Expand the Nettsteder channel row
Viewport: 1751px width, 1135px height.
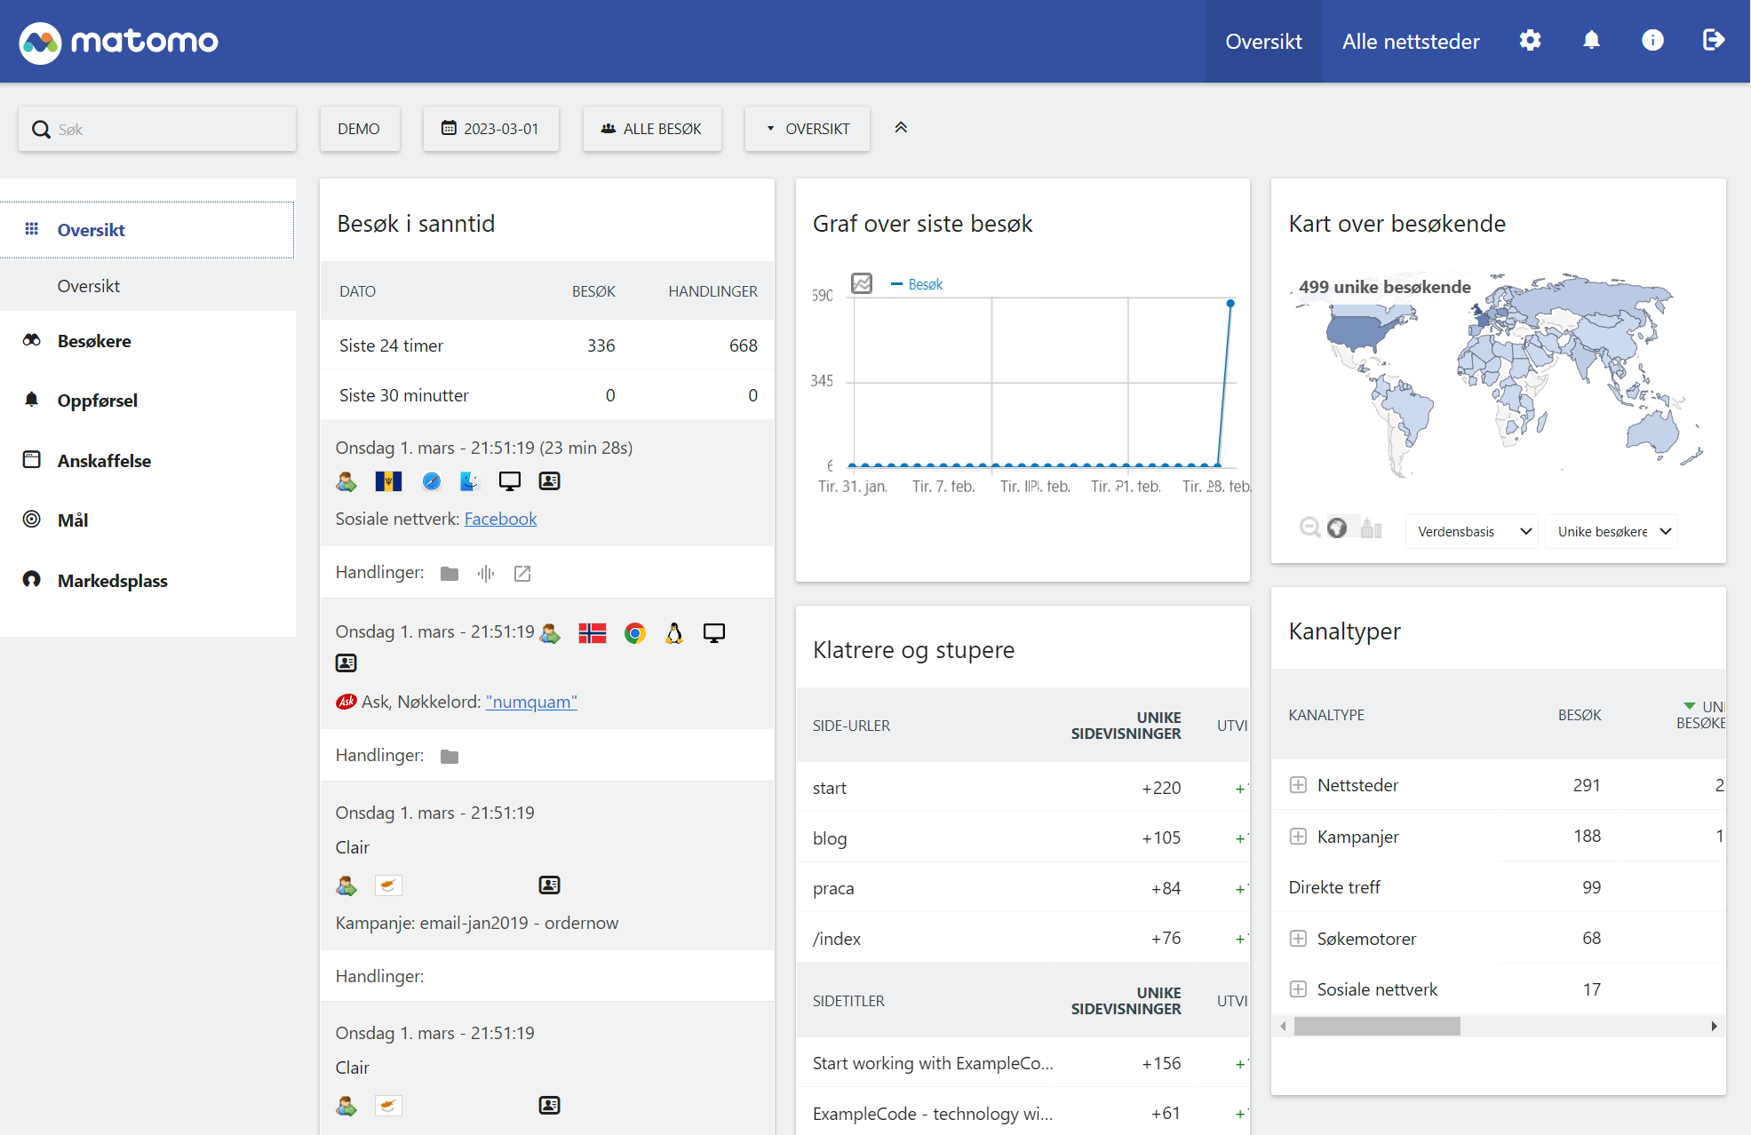(1298, 785)
